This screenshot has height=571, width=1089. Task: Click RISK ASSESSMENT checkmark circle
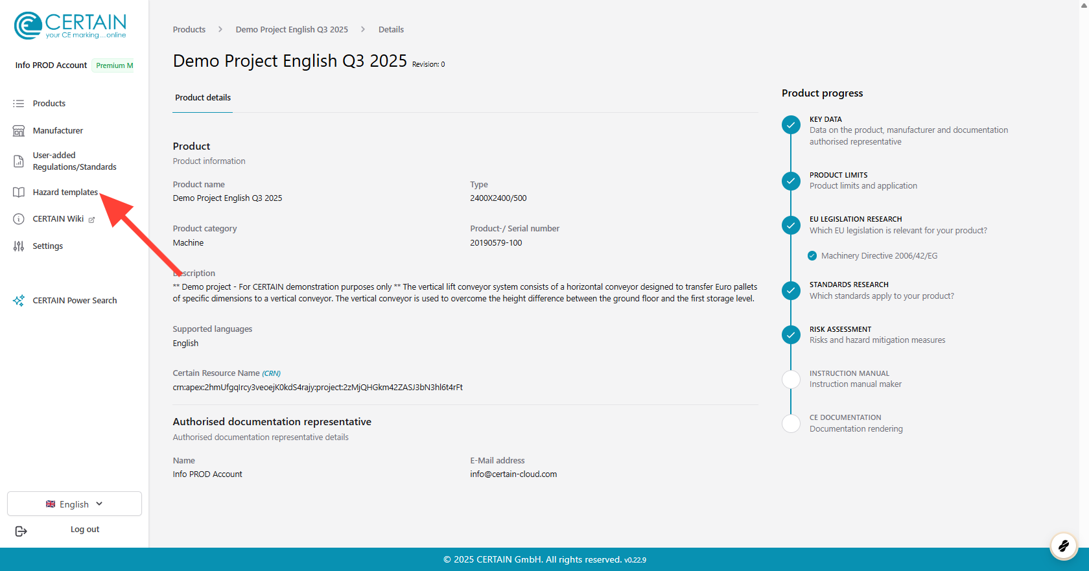tap(791, 335)
